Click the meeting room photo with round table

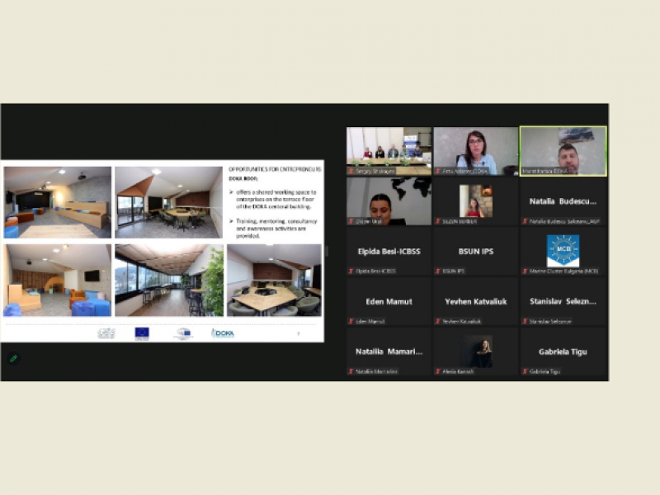(168, 202)
